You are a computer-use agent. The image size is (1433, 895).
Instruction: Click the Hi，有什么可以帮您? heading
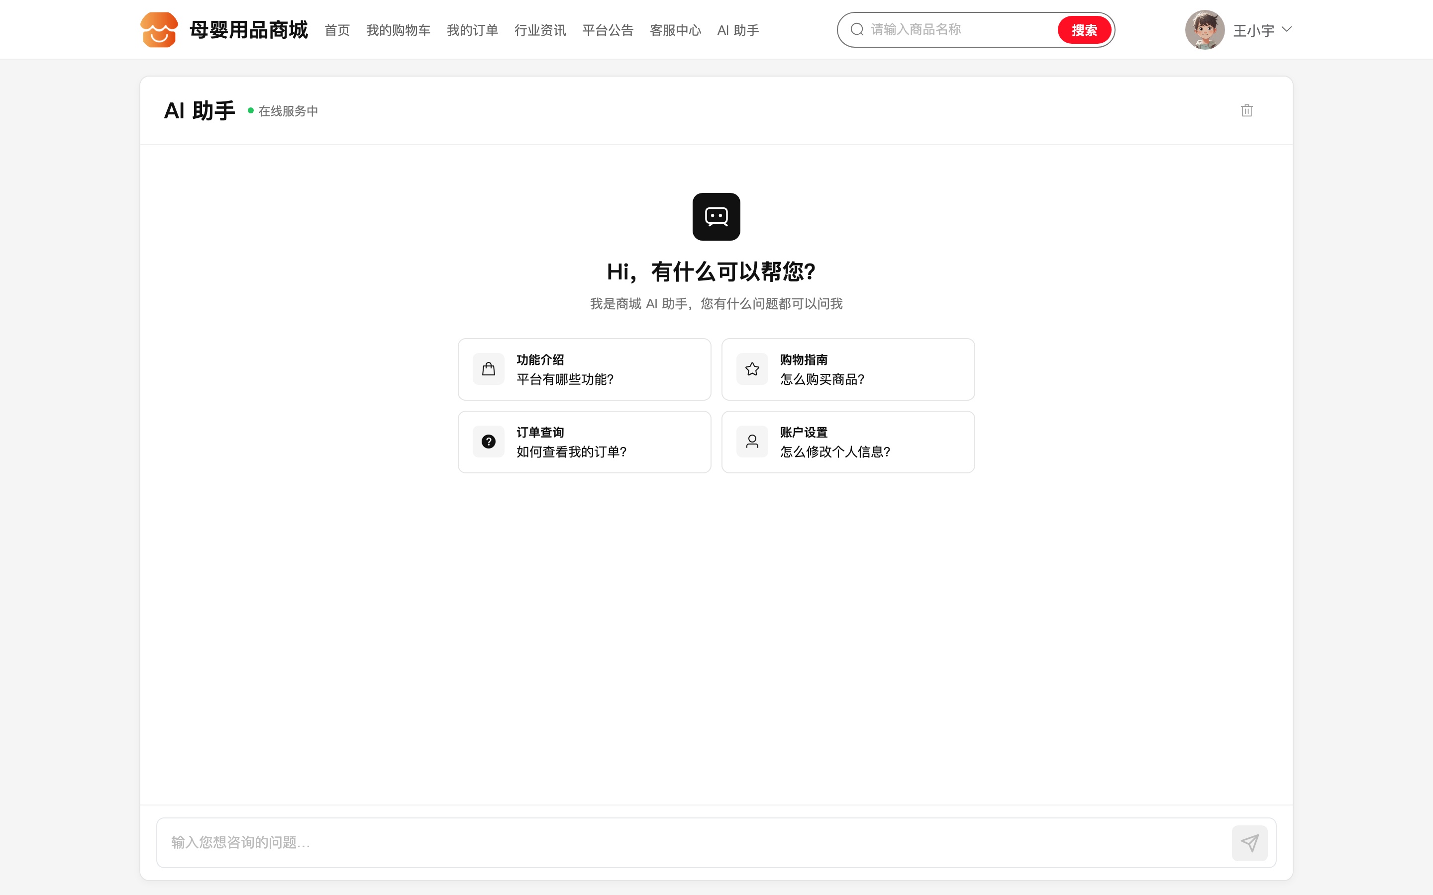click(711, 271)
